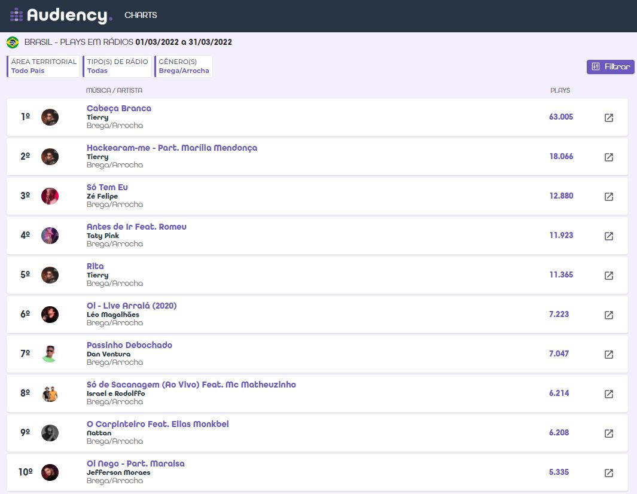Screen dimensions: 637x494
Task: Open the CHARTS menu item
Action: click(141, 15)
